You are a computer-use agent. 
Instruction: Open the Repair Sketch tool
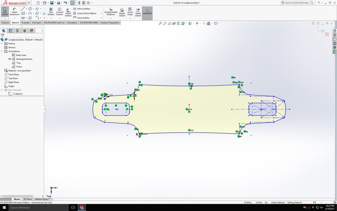[122, 13]
